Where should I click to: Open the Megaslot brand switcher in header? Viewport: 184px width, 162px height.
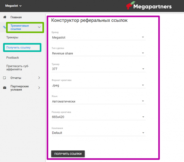13,6
